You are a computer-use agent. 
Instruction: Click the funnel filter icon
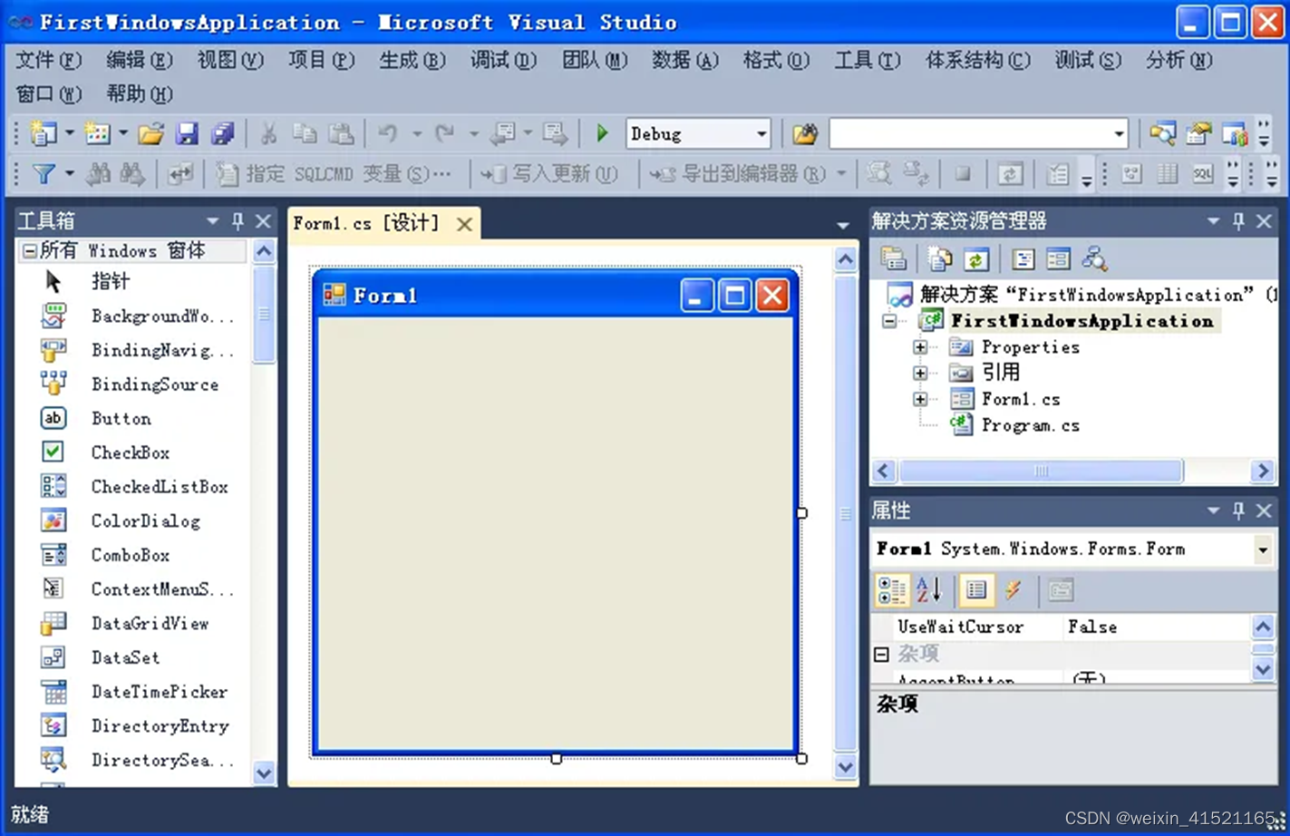click(43, 173)
